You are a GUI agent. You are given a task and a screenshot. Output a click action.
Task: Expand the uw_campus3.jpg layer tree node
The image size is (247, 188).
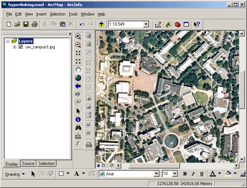(x=14, y=47)
